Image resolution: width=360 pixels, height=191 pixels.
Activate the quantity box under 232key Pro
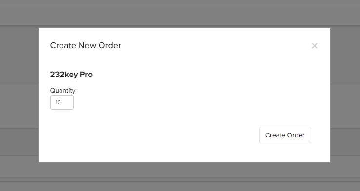62,102
